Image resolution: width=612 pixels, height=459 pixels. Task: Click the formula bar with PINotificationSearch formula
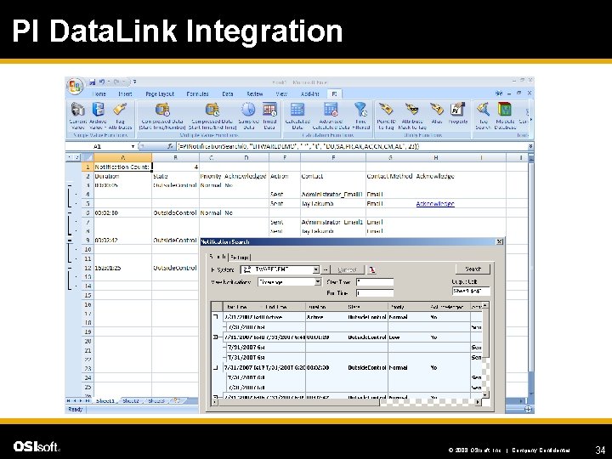point(352,146)
